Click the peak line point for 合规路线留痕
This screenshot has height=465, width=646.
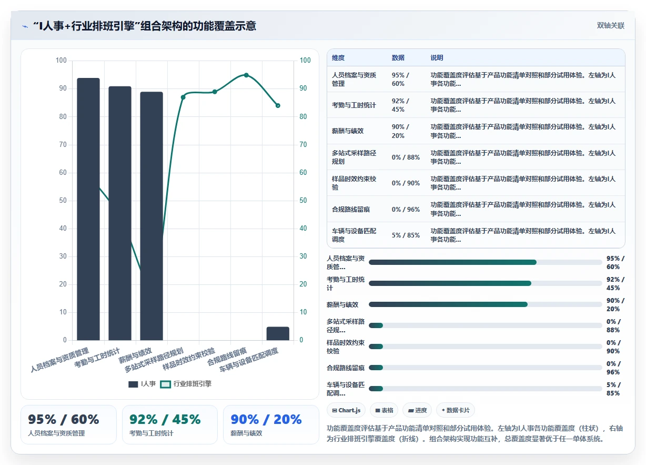[246, 75]
